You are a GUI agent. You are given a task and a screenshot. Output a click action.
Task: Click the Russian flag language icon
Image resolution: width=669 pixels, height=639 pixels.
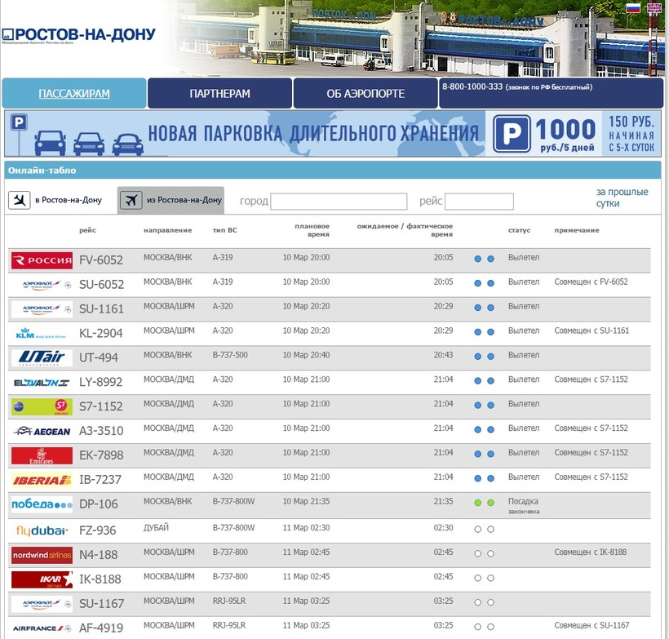pyautogui.click(x=632, y=8)
